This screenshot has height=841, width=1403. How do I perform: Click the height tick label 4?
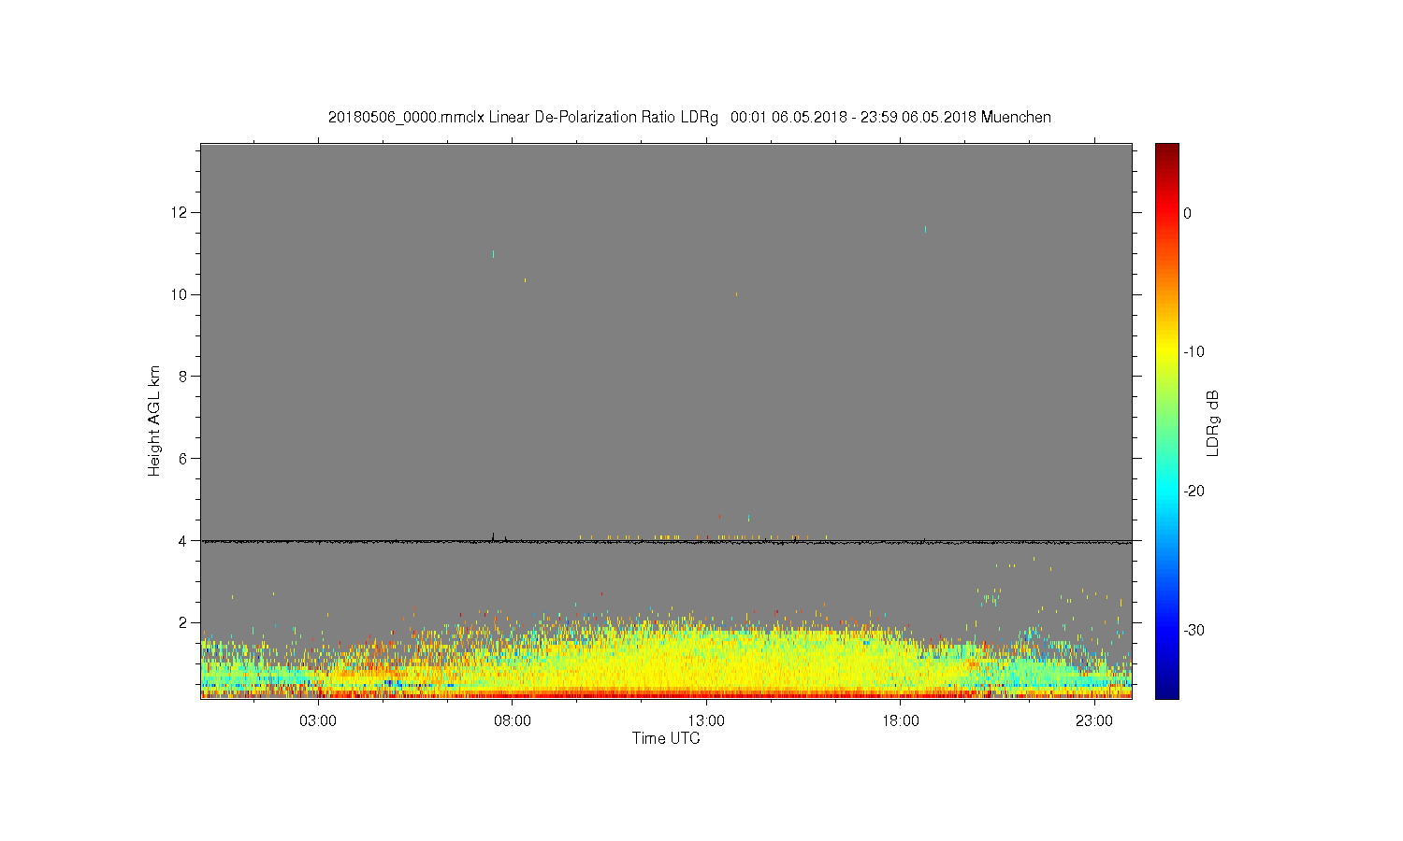coord(185,540)
